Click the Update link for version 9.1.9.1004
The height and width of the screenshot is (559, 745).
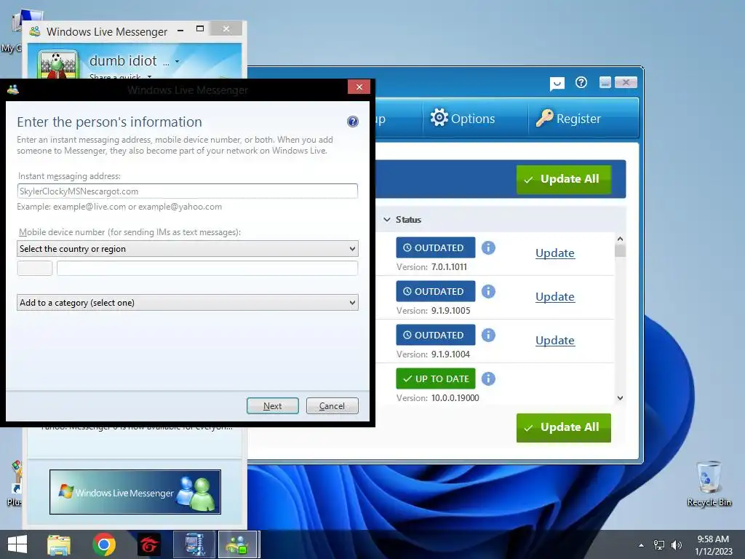tap(555, 341)
